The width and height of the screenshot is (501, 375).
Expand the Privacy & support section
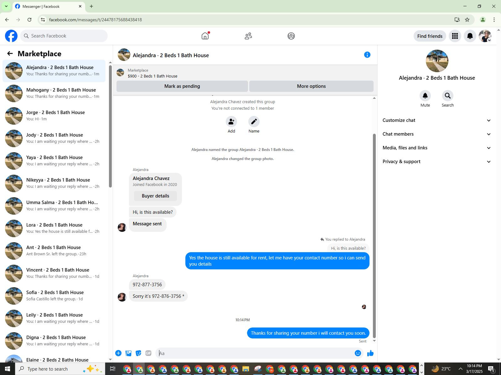[x=437, y=162]
